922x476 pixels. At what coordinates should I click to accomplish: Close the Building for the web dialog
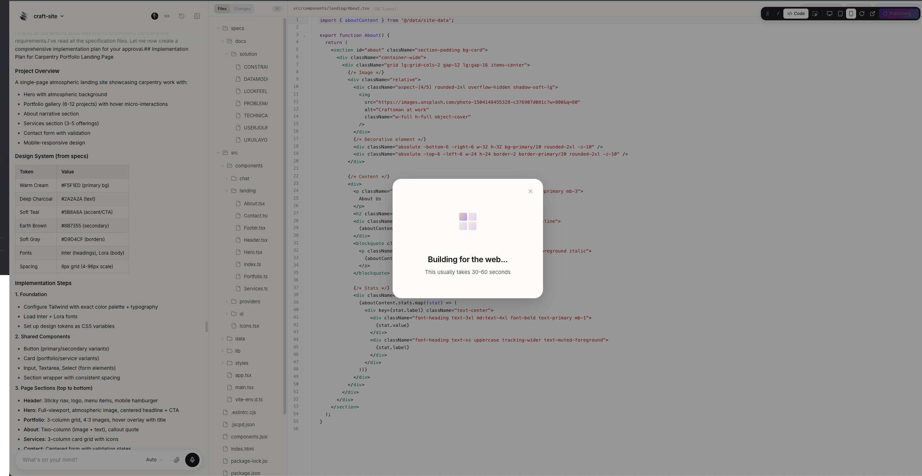530,191
